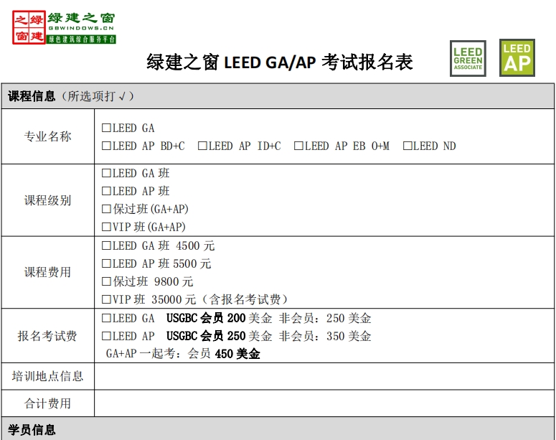Click the 专业名称 row label
Screen dimensions: 556x440
point(47,136)
